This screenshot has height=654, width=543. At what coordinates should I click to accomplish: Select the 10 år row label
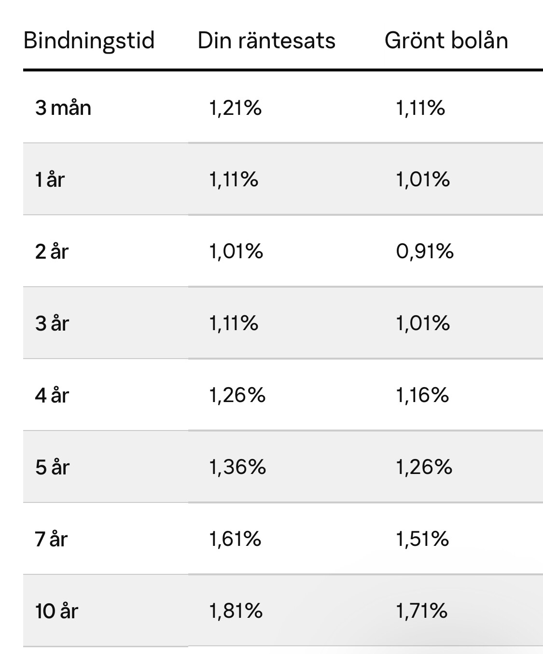tap(56, 611)
